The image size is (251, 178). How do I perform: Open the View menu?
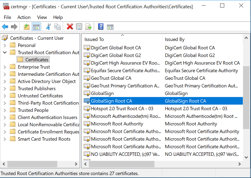42,17
